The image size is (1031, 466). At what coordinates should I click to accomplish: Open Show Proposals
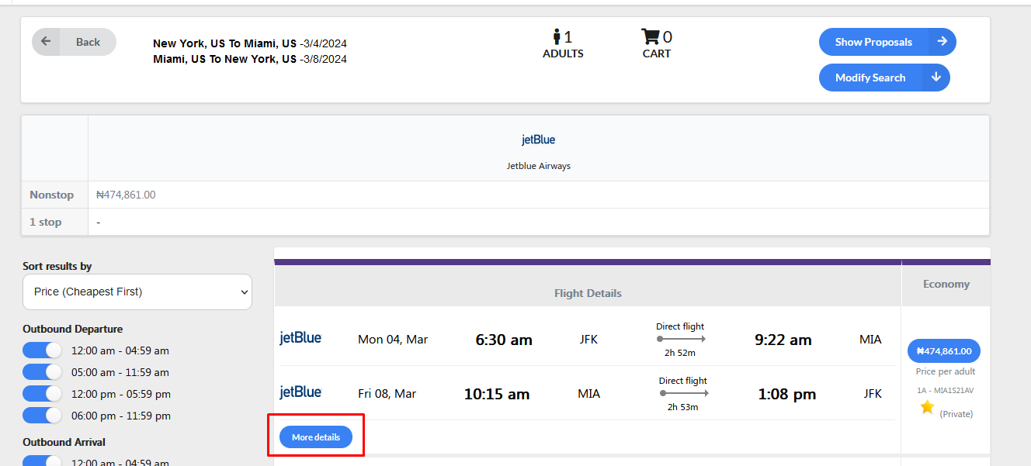coord(887,42)
